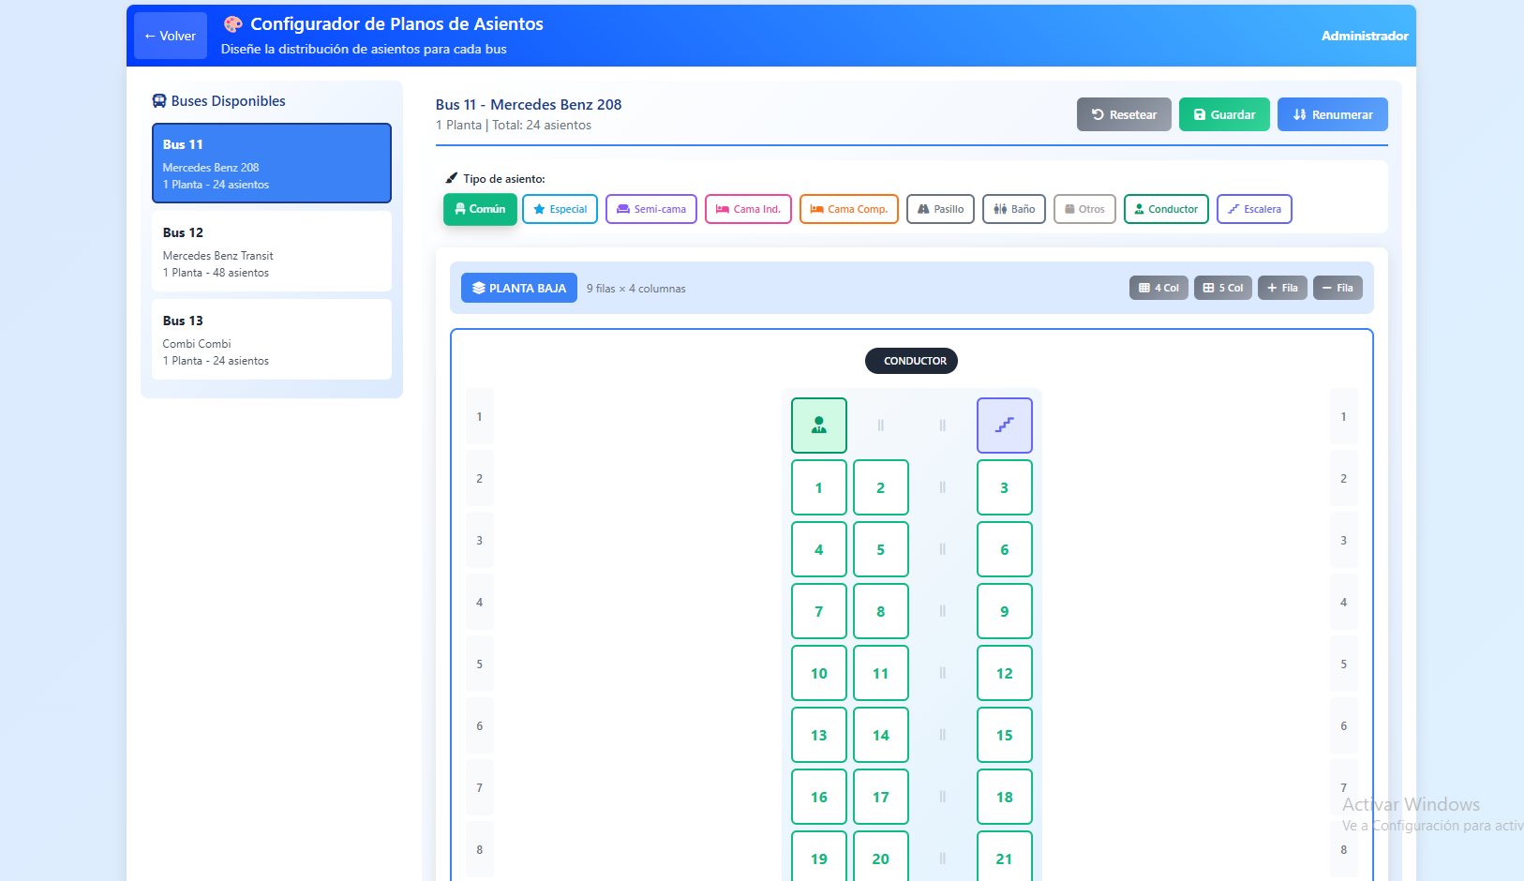Viewport: 1524px width, 881px height.
Task: Select the Pasillo aisle type
Action: click(x=940, y=209)
